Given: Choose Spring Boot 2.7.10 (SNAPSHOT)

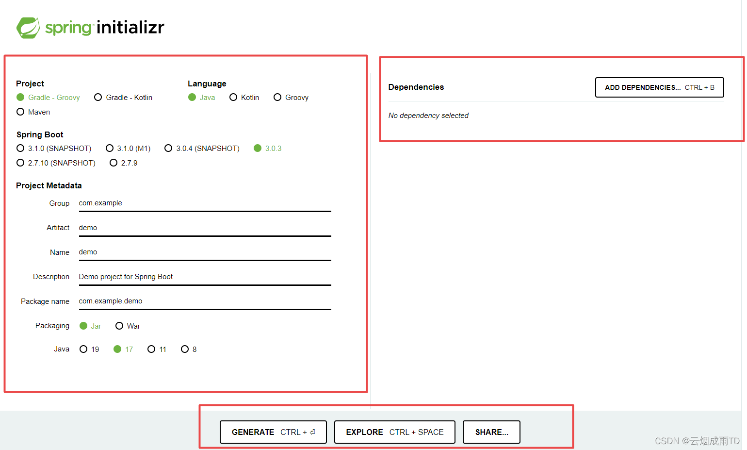Looking at the screenshot, I should (56, 163).
